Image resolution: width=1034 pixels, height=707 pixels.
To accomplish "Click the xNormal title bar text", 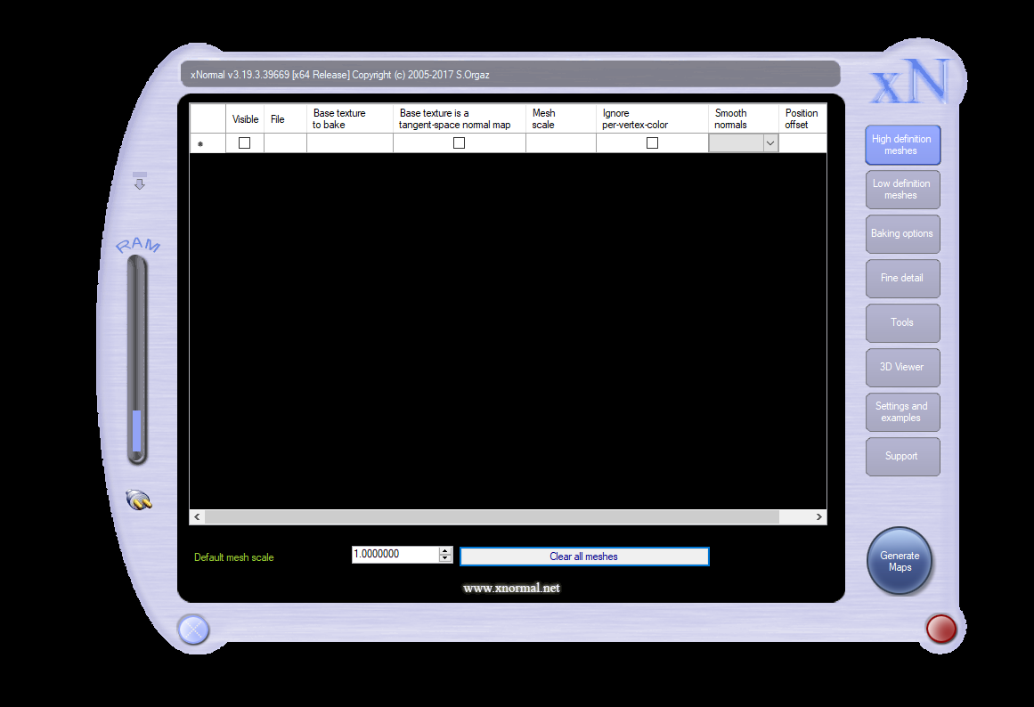I will [x=339, y=75].
